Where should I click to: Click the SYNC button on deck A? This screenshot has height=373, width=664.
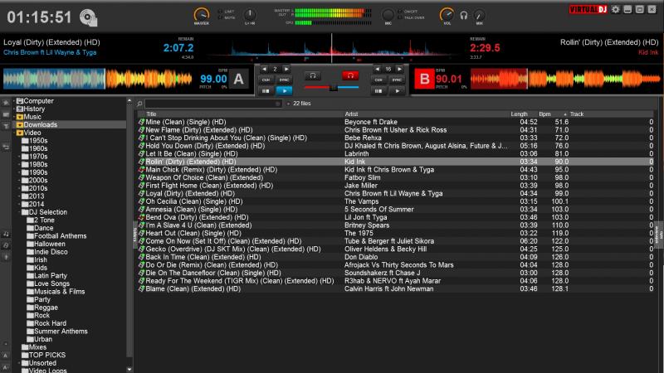point(284,80)
